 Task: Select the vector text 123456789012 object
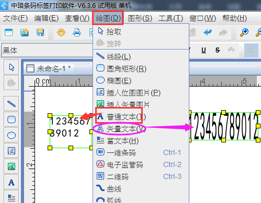click(x=224, y=126)
